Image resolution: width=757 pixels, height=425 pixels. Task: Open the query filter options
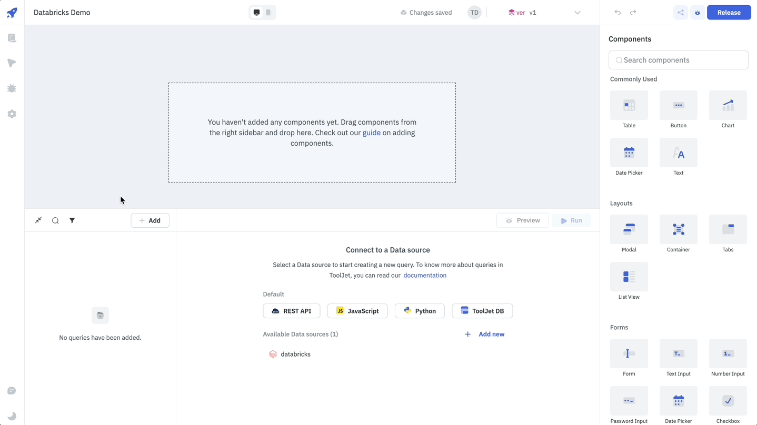click(x=72, y=220)
